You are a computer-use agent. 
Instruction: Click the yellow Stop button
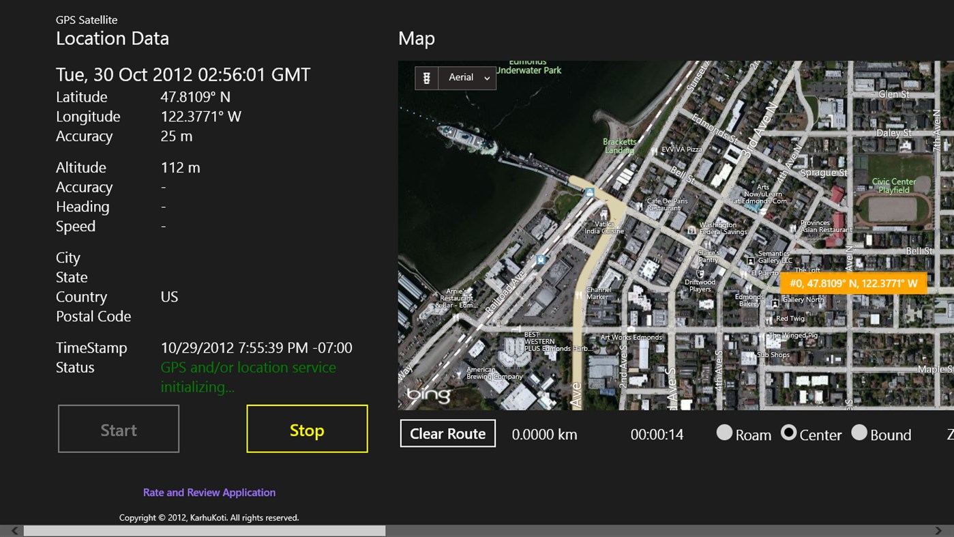click(306, 429)
